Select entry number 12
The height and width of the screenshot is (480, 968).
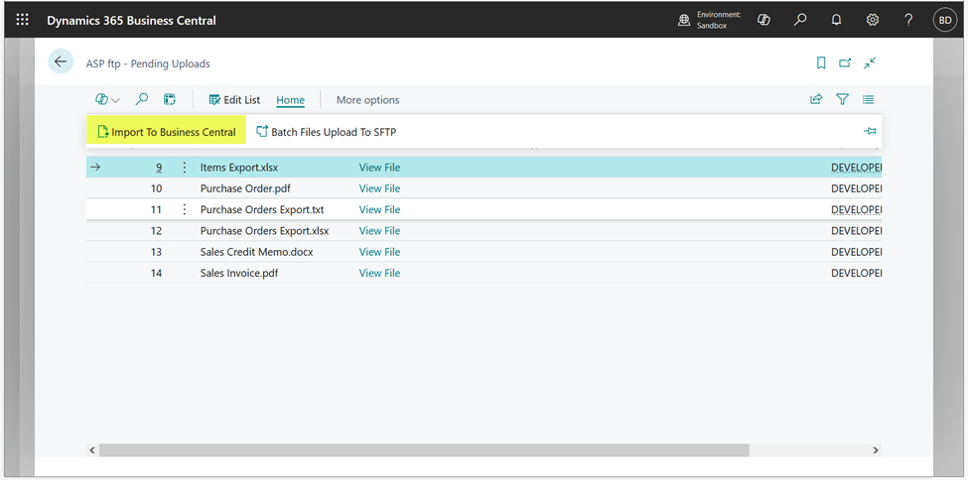(x=156, y=231)
